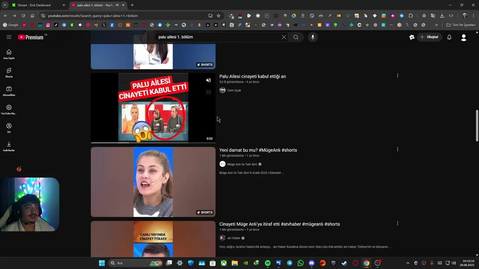Open the Chrome extensions puzzle menu

[x=411, y=16]
